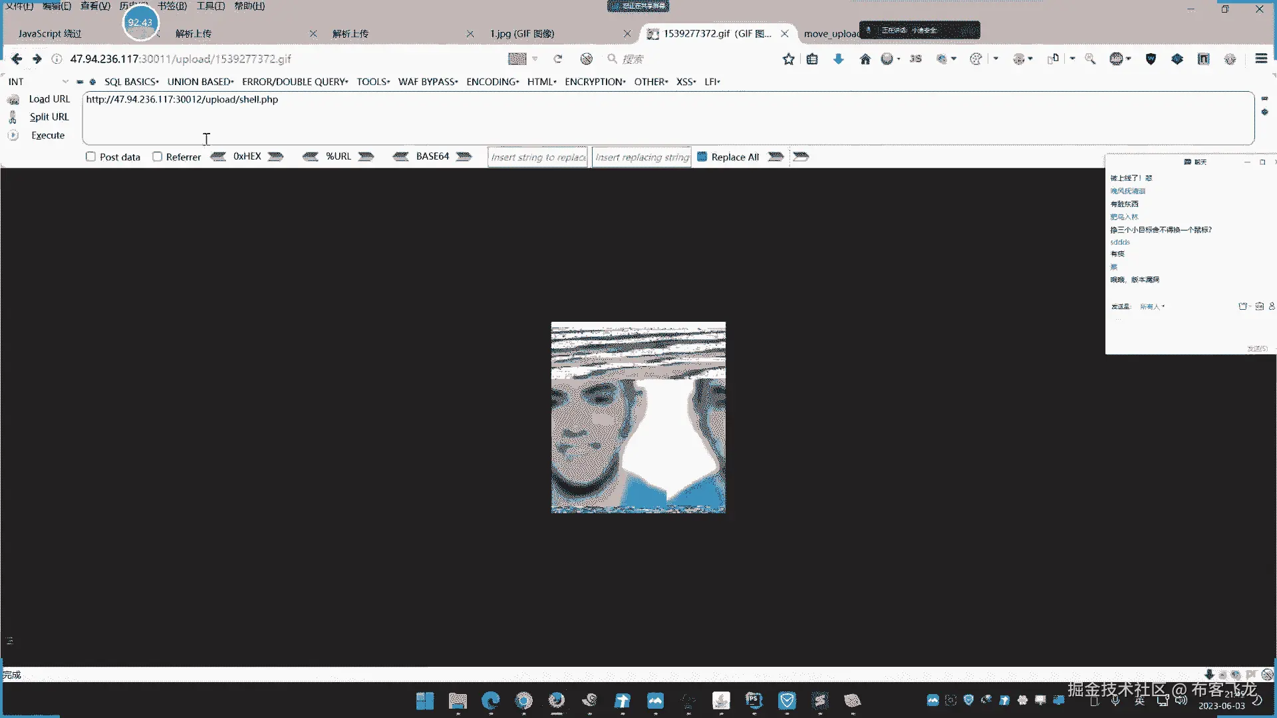Enable the Post data checkbox
This screenshot has width=1277, height=718.
tap(90, 157)
